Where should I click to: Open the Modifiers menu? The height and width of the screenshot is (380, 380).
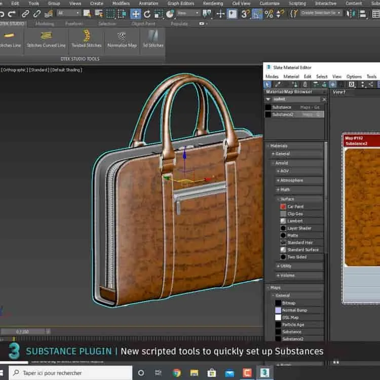tap(121, 3)
